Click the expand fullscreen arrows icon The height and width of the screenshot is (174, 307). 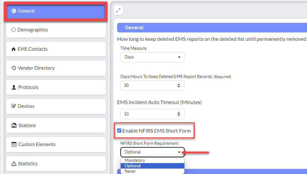(x=118, y=10)
